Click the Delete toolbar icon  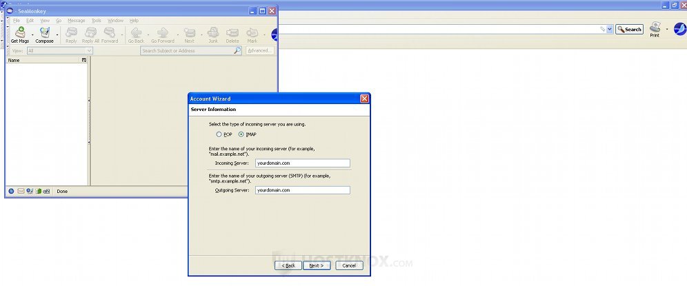tap(232, 34)
